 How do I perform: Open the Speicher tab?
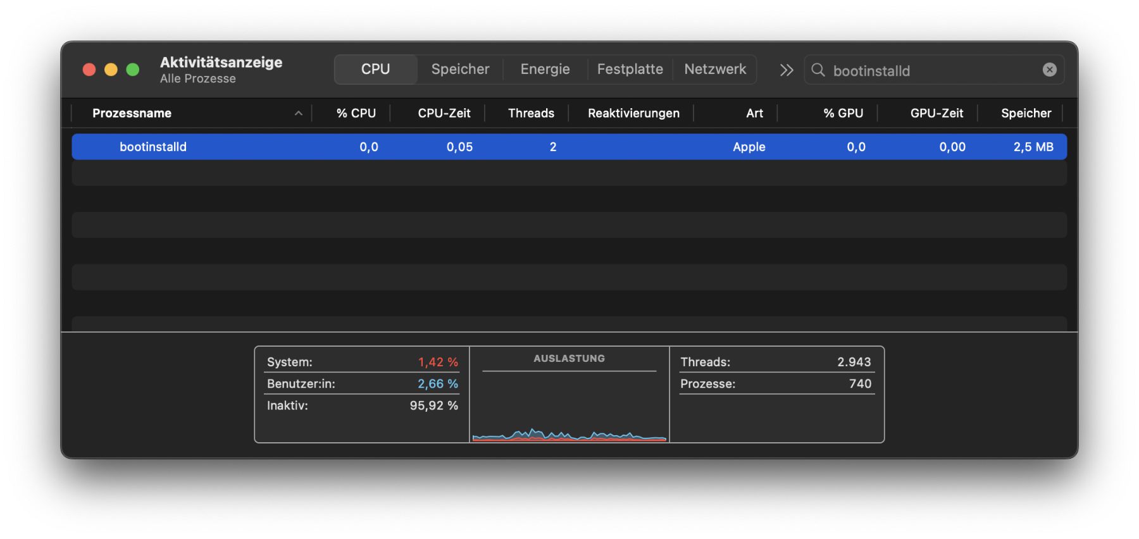coord(460,69)
